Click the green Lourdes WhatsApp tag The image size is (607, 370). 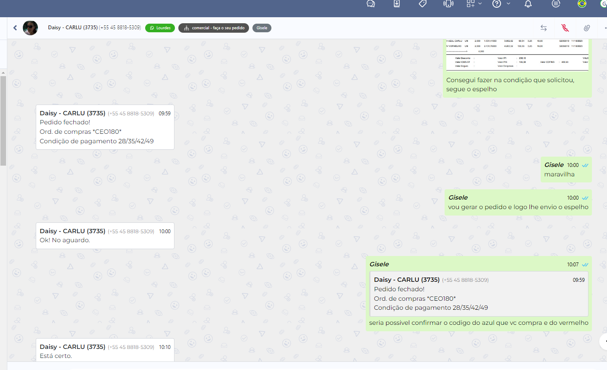tap(160, 28)
